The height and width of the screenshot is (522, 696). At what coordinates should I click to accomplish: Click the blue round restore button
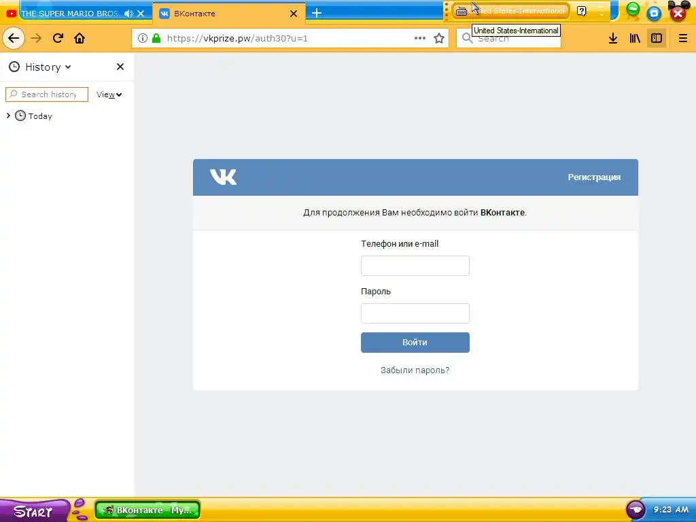coord(654,14)
